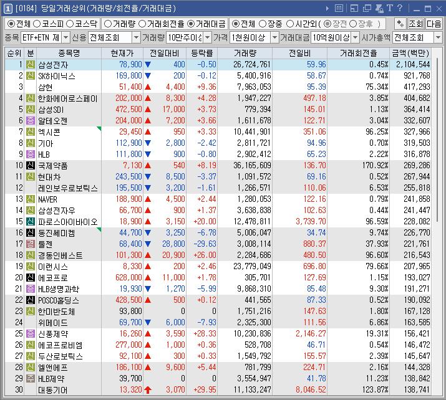The image size is (446, 400).
Task: Click the black 신 badge on 에코프로 row
Action: [31, 277]
